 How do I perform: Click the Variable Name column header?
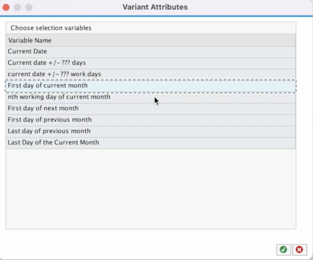30,40
